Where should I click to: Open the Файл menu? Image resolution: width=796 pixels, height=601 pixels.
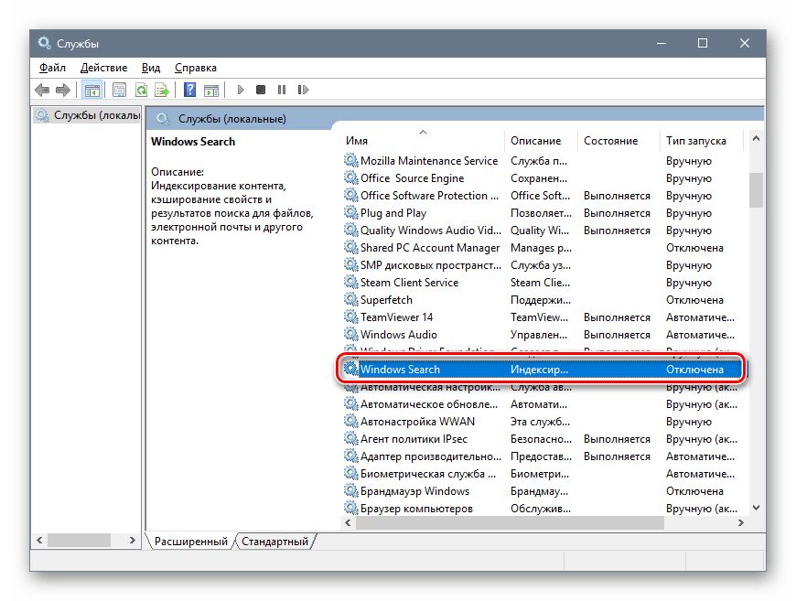point(52,68)
